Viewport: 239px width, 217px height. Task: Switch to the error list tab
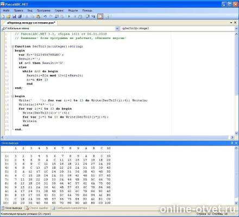37,208
